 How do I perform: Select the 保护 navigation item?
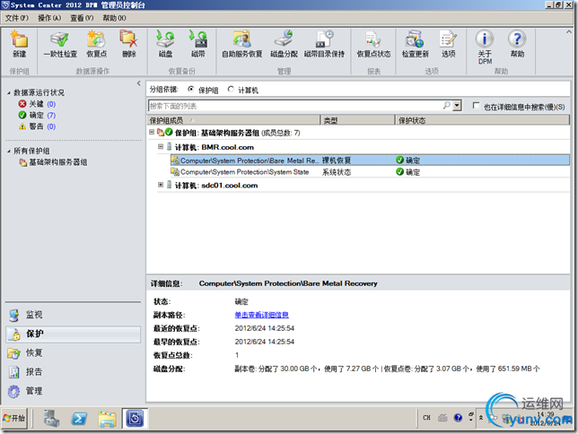pos(73,334)
